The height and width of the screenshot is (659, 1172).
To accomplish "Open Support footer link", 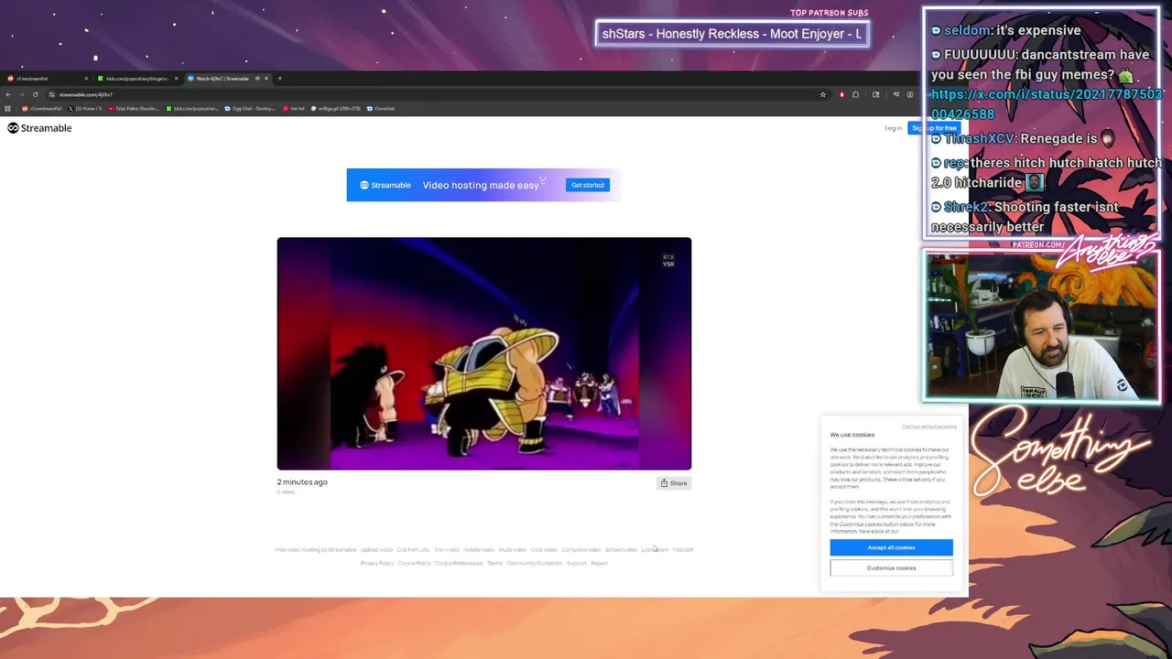I will point(577,564).
